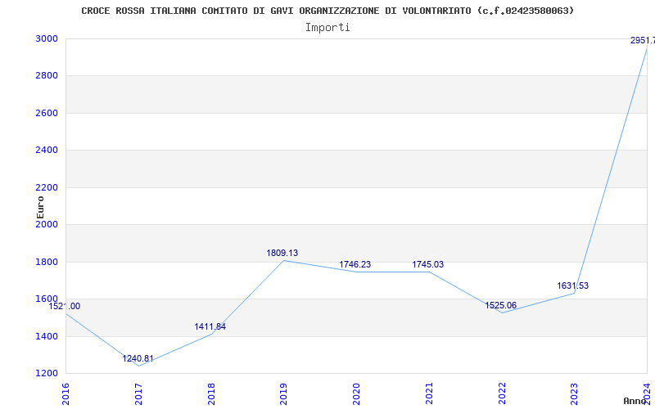Click the 'Euro' y-axis label
This screenshot has width=655, height=409.
tap(40, 207)
